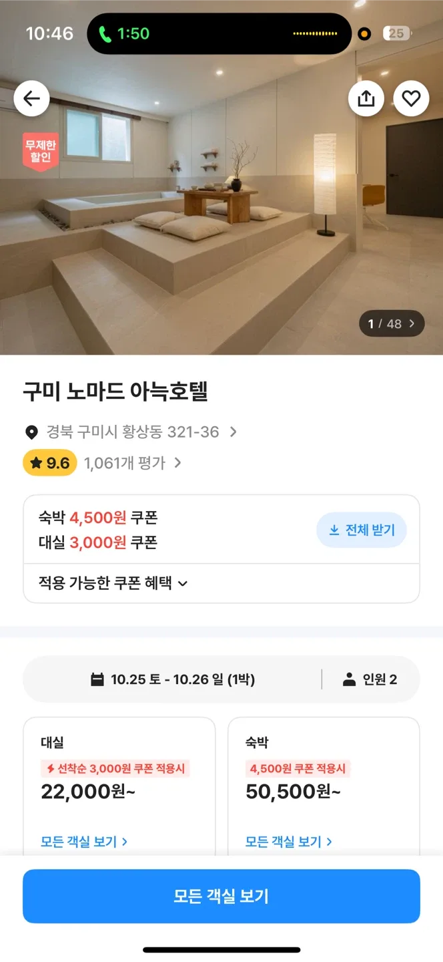
Task: Tap the green phone call indicator
Action: tap(124, 33)
